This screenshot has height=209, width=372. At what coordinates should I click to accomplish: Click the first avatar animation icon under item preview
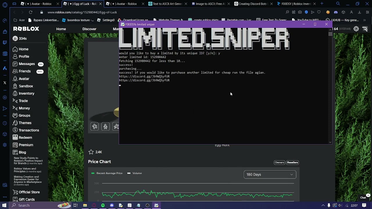click(94, 126)
